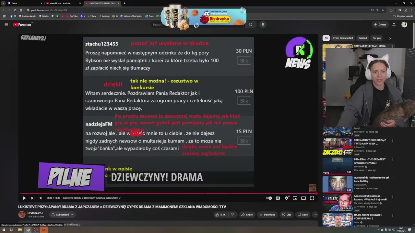
Task: Mute the video volume
Action: 41,198
